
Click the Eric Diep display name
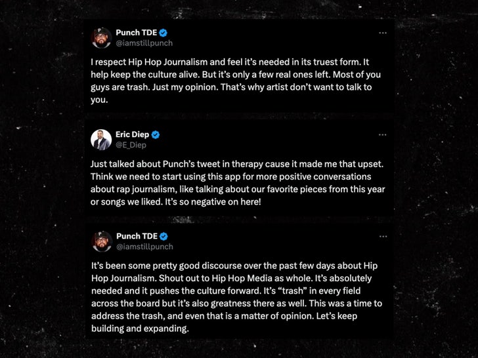pos(132,134)
